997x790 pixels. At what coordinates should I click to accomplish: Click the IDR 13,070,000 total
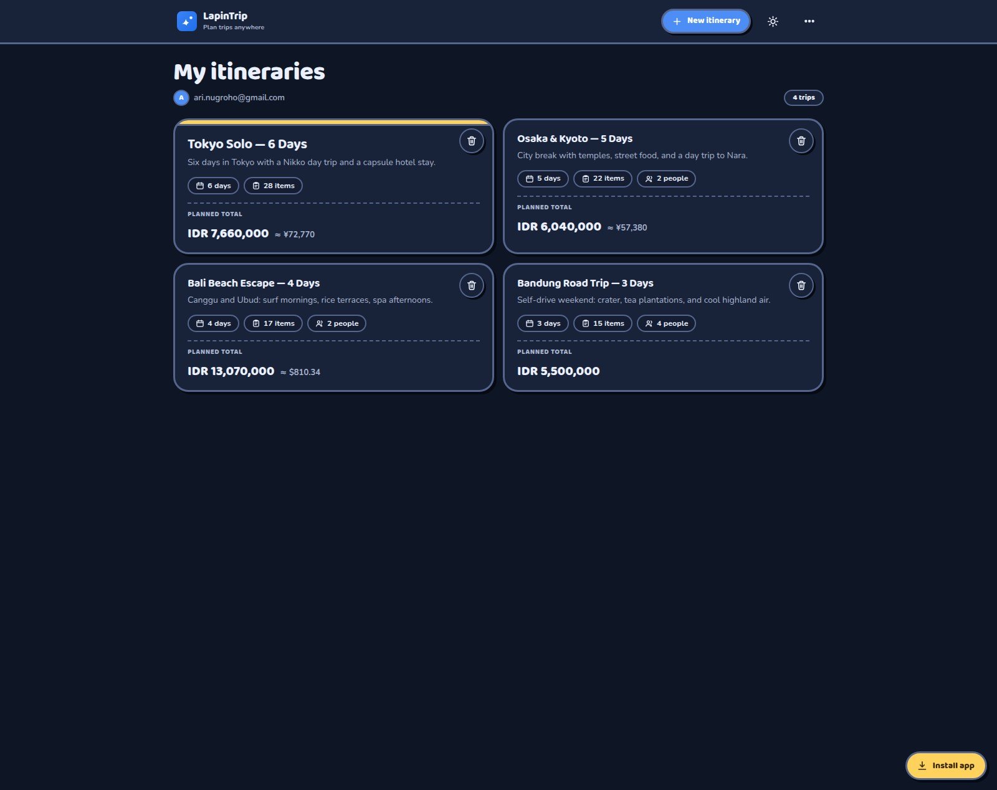click(231, 371)
